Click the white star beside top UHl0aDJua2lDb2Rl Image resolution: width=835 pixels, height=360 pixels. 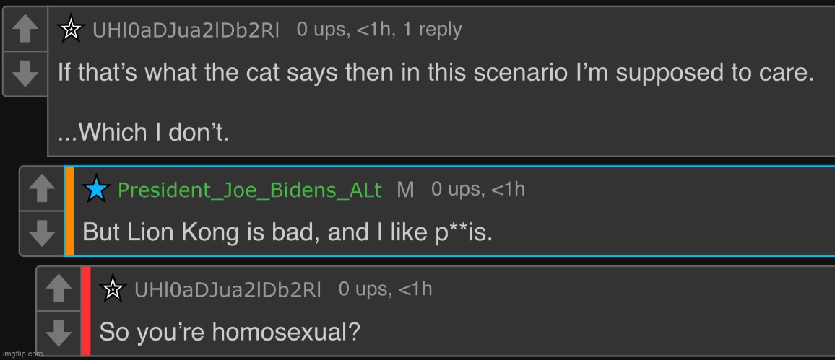tap(71, 30)
